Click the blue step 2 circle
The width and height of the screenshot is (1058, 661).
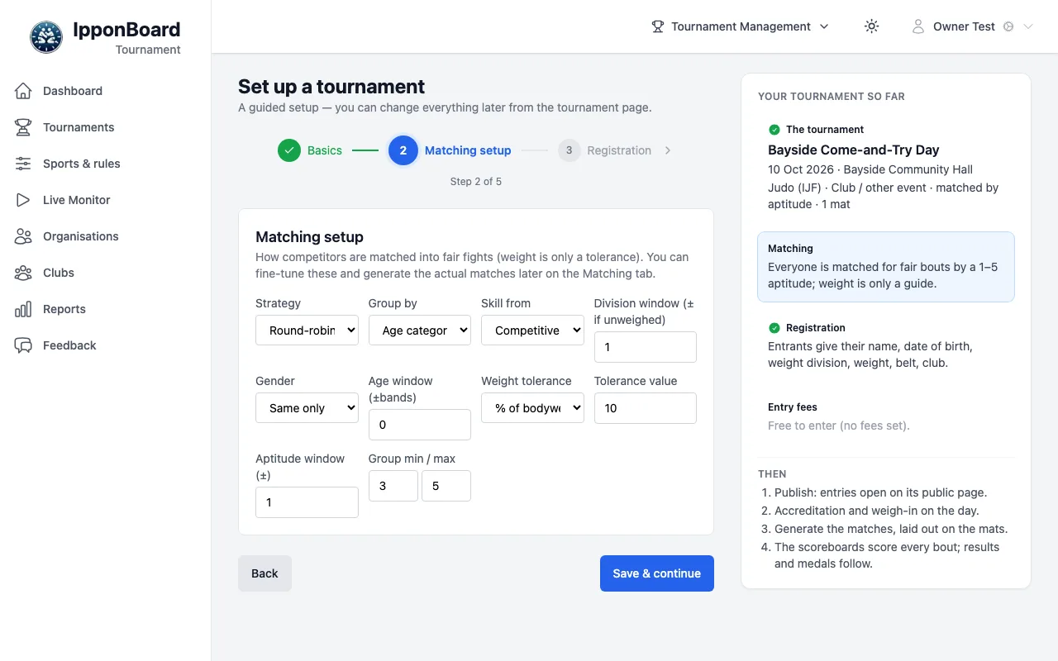pyautogui.click(x=403, y=150)
